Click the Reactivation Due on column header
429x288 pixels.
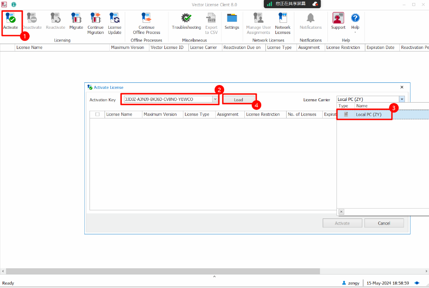[x=244, y=48]
